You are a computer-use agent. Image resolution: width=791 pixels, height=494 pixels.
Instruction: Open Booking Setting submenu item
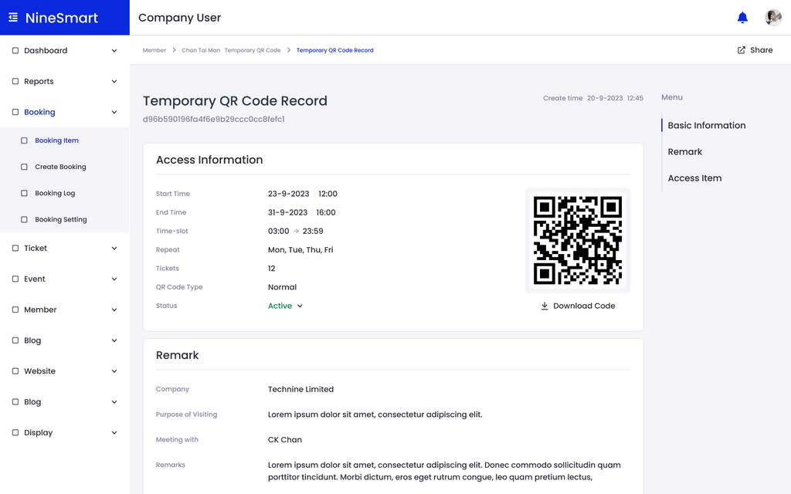pos(60,219)
